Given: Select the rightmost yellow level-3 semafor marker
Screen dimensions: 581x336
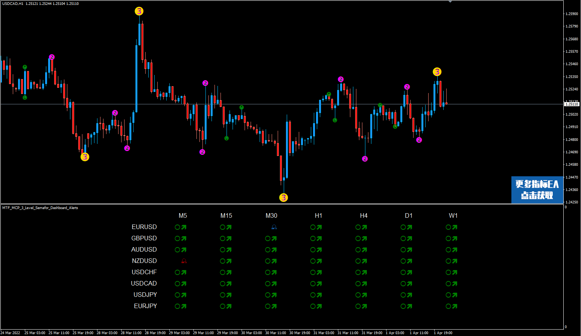Looking at the screenshot, I should [x=437, y=72].
